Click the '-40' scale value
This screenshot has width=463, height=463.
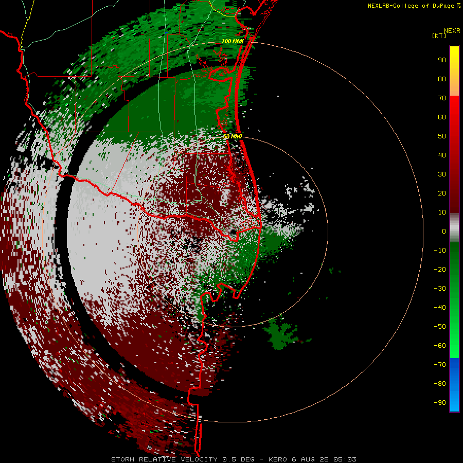(440, 308)
